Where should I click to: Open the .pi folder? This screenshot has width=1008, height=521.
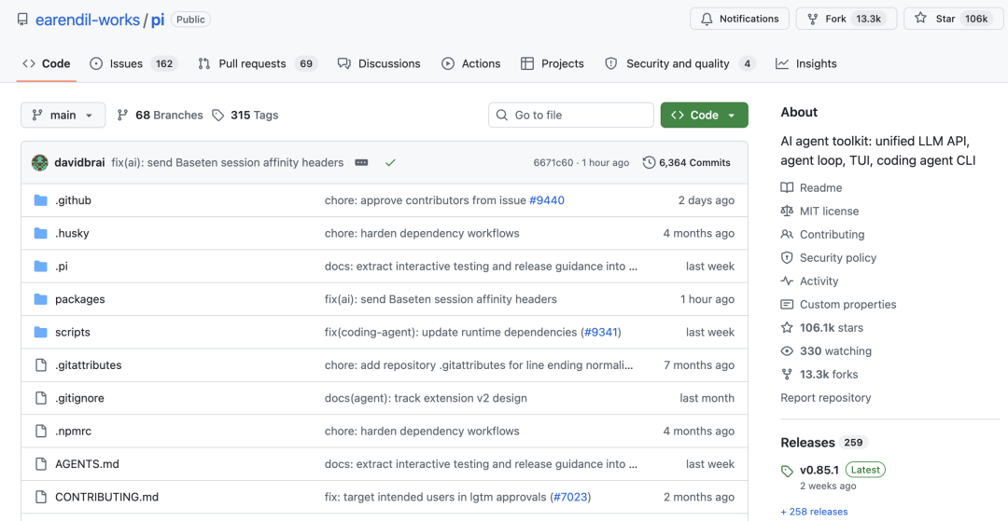[62, 267]
